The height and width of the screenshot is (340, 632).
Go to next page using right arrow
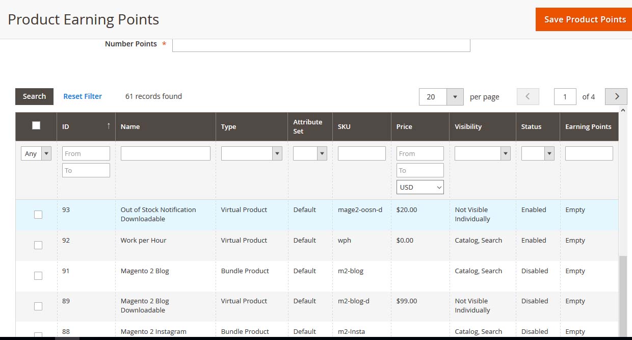[616, 96]
